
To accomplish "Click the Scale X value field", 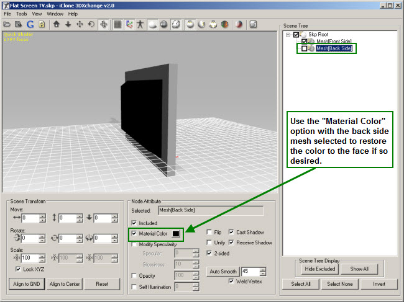I will 30,258.
